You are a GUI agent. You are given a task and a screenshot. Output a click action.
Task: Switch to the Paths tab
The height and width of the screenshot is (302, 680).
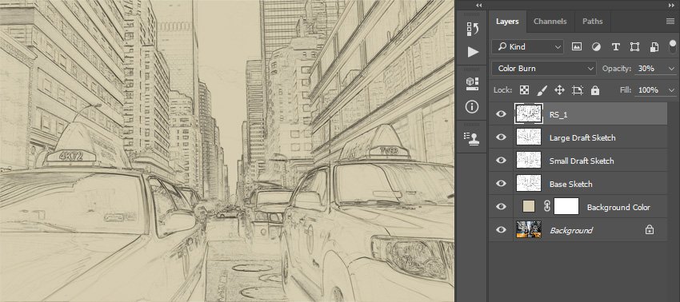point(592,22)
